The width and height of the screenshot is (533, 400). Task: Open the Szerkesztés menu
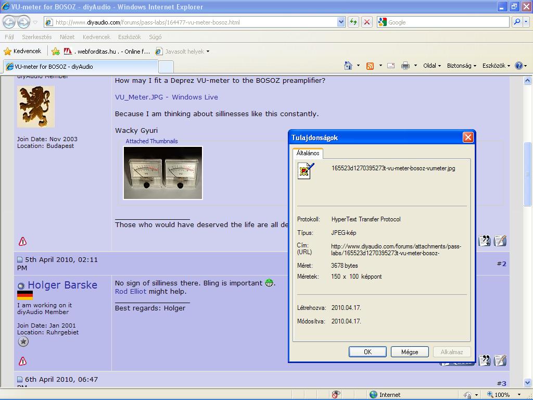coord(37,37)
